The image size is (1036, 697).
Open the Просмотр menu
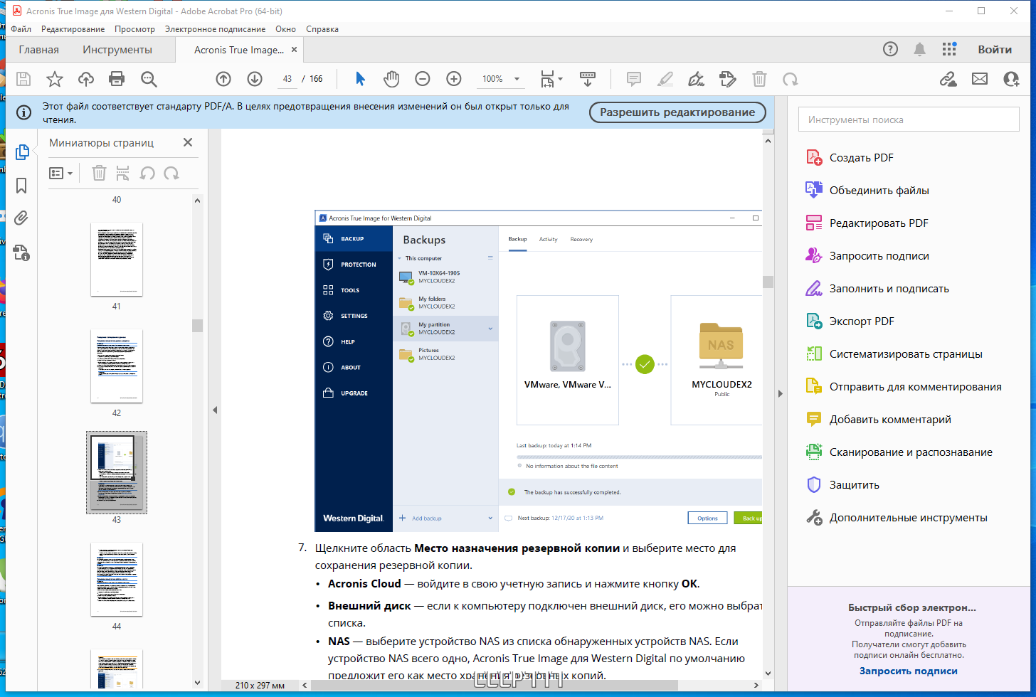134,29
